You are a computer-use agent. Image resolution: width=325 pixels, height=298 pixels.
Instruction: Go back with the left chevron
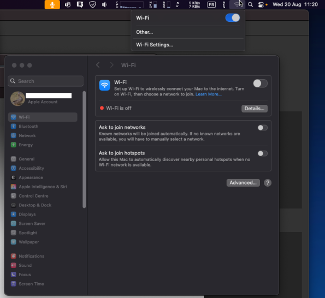point(98,65)
